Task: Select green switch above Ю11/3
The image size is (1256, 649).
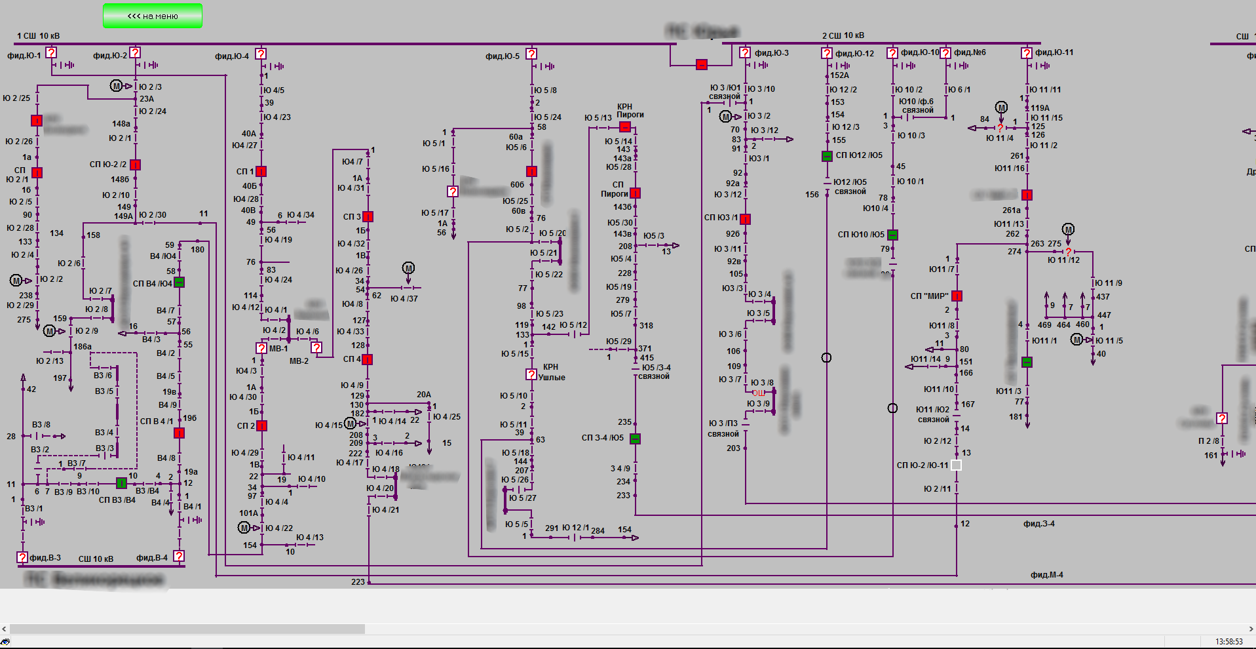Action: click(1027, 362)
